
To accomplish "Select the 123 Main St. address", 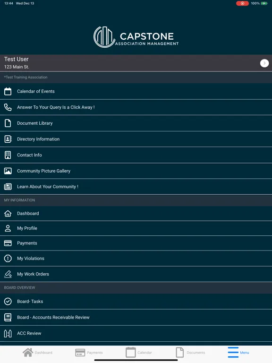I will pos(17,67).
